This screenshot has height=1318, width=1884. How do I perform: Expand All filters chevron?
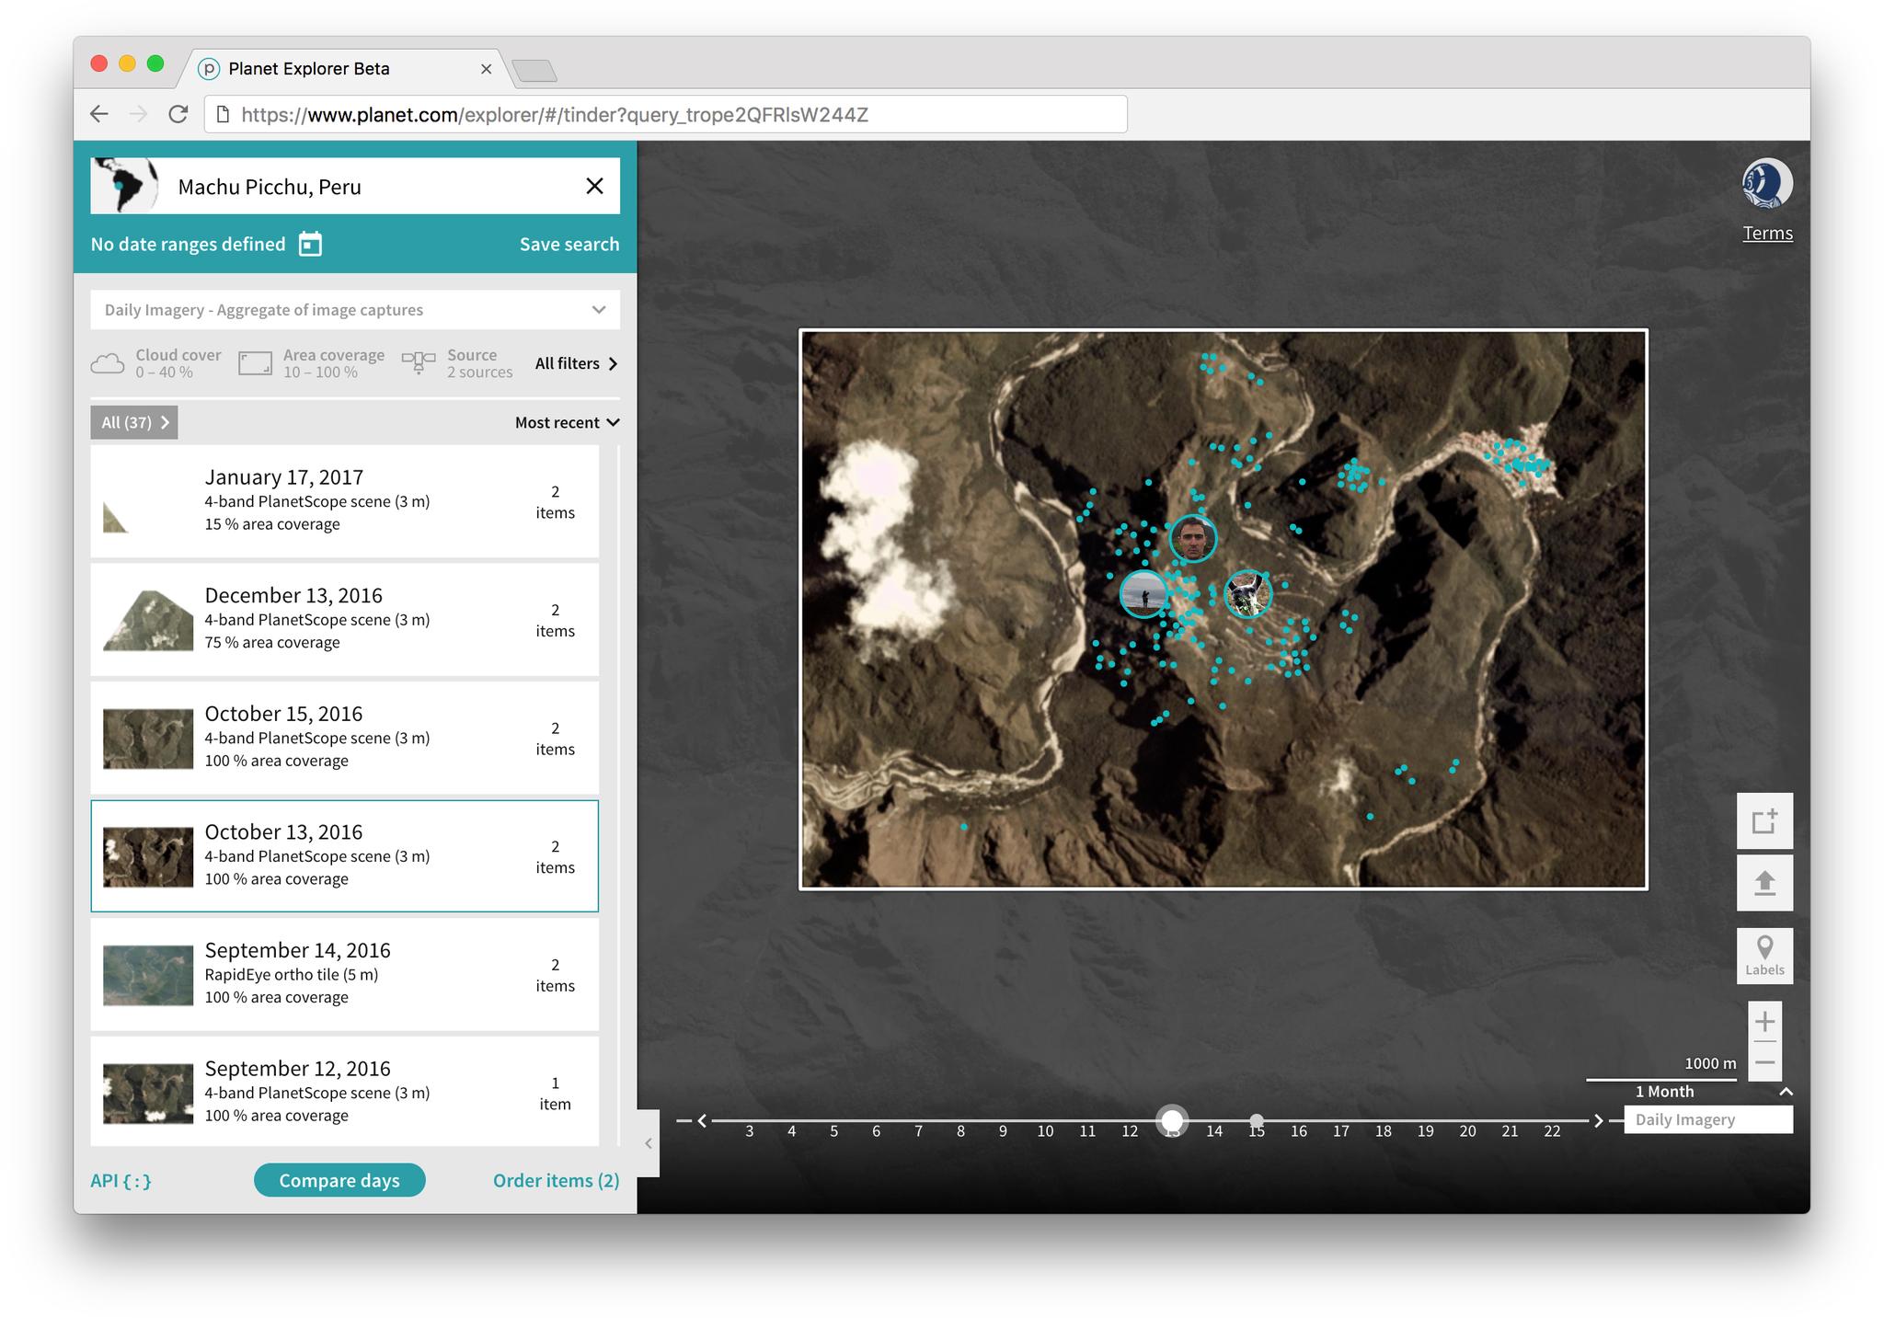tap(577, 363)
